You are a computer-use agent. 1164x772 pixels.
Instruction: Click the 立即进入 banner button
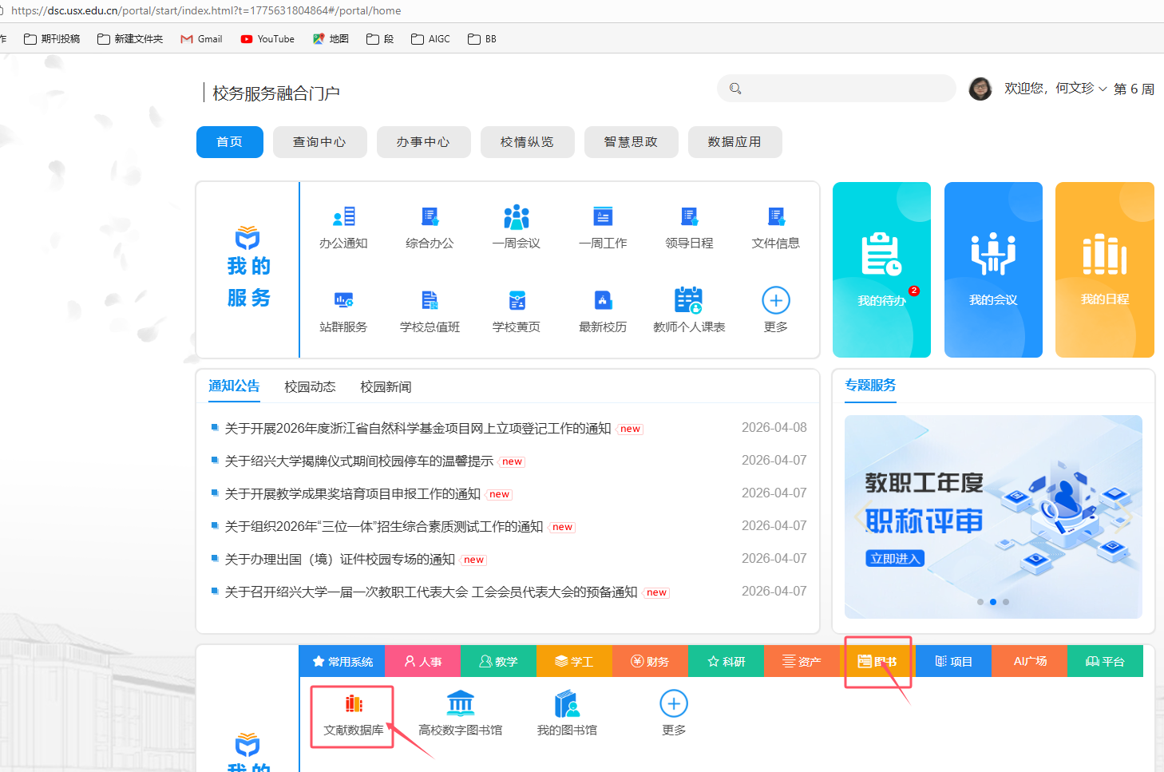tap(895, 559)
